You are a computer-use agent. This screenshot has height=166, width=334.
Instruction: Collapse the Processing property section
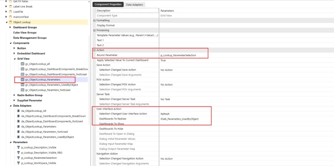click(94, 30)
